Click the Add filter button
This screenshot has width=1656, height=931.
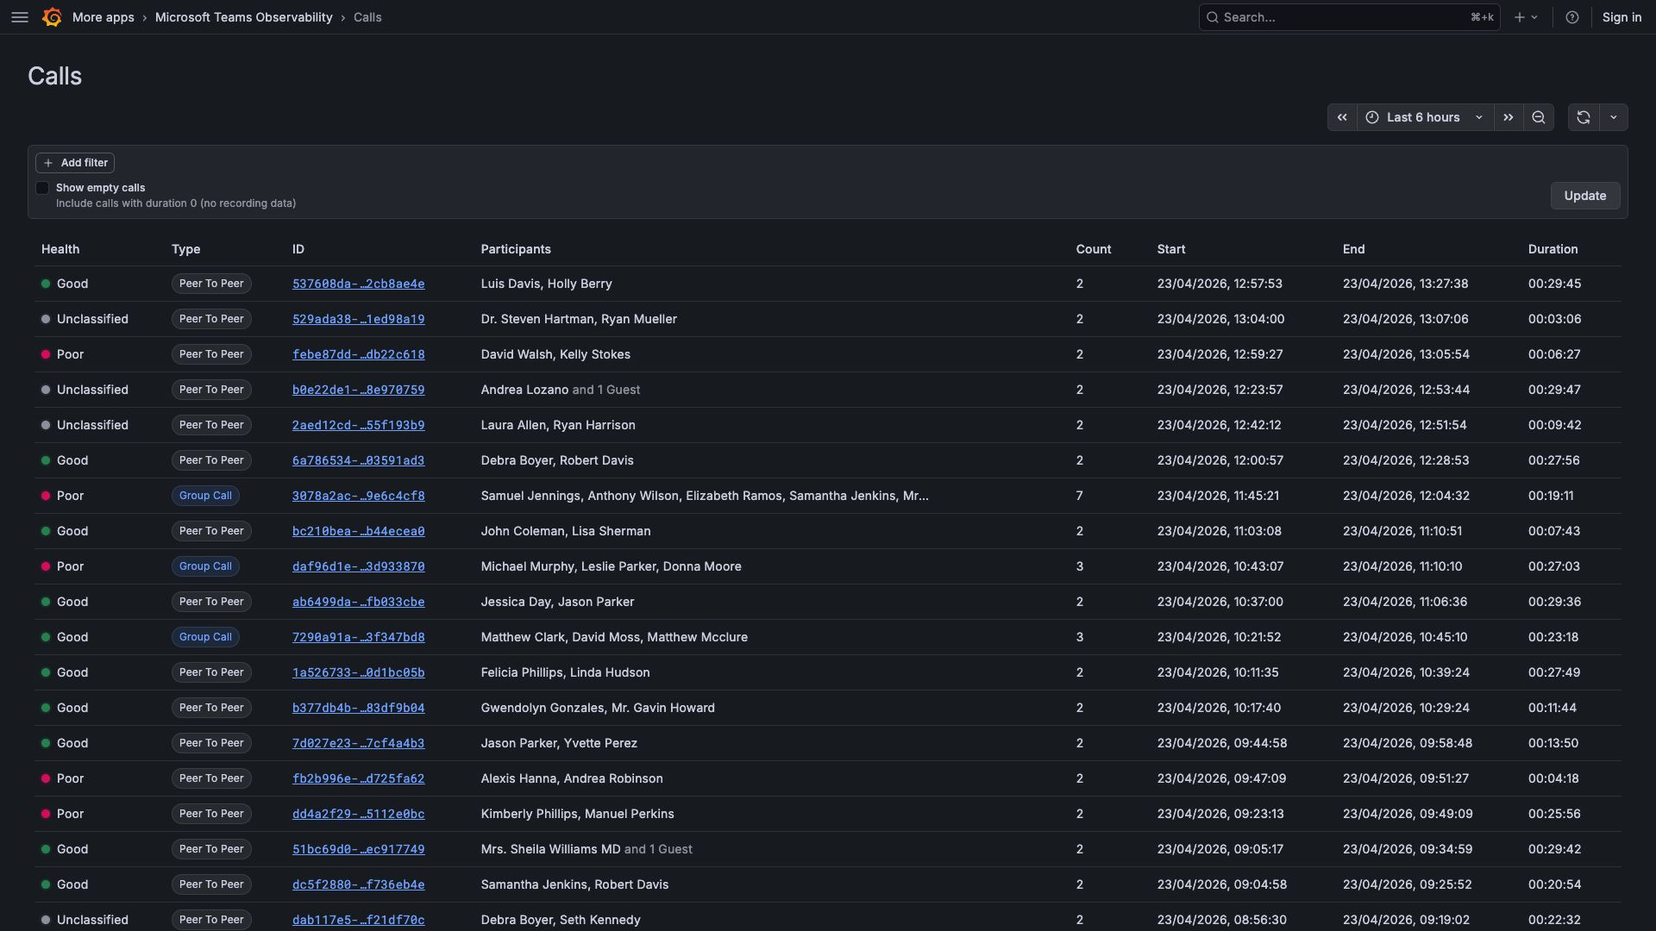tap(75, 163)
